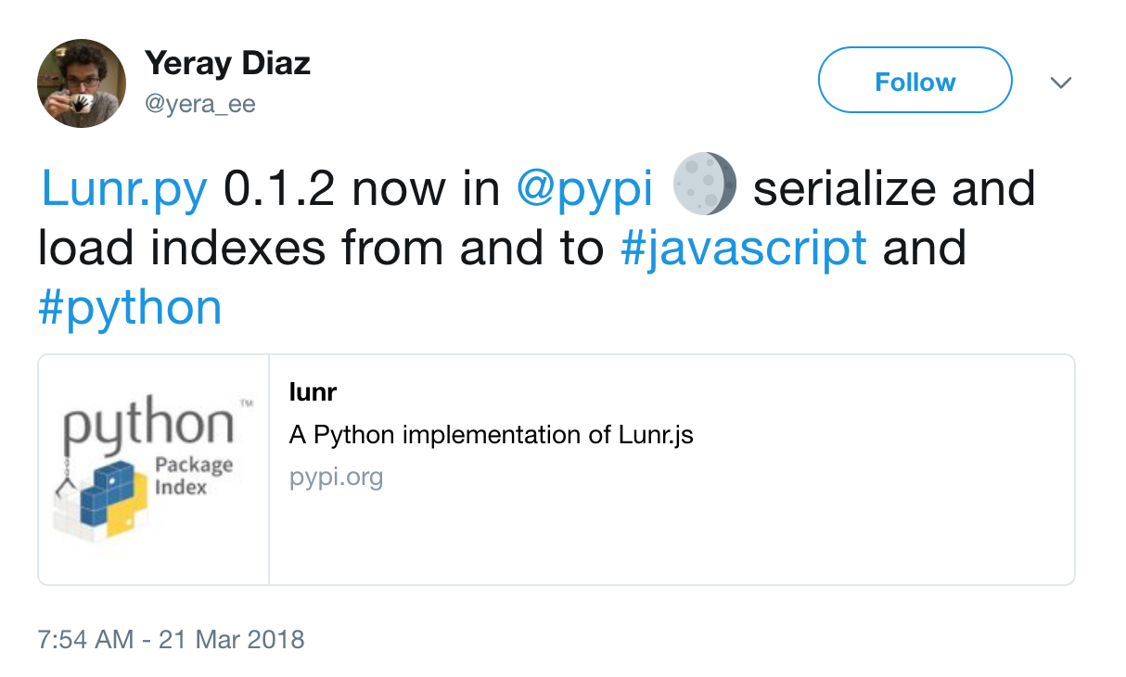Open the lunr card title
Image resolution: width=1126 pixels, height=677 pixels.
pos(313,392)
